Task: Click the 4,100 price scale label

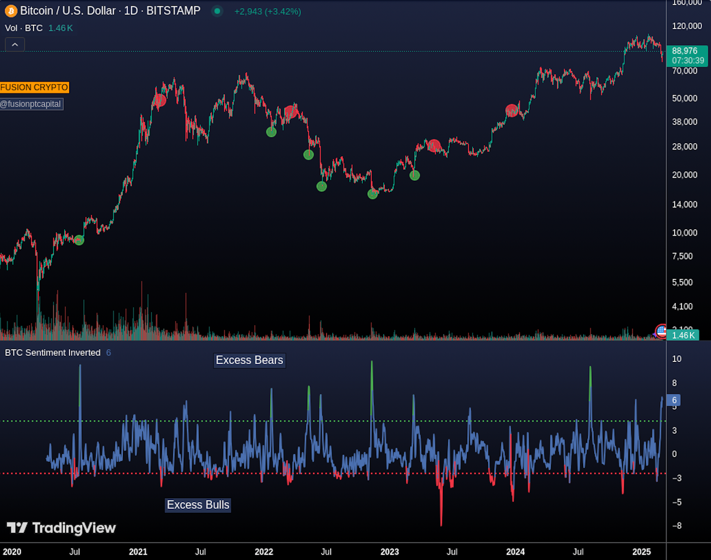Action: click(682, 307)
